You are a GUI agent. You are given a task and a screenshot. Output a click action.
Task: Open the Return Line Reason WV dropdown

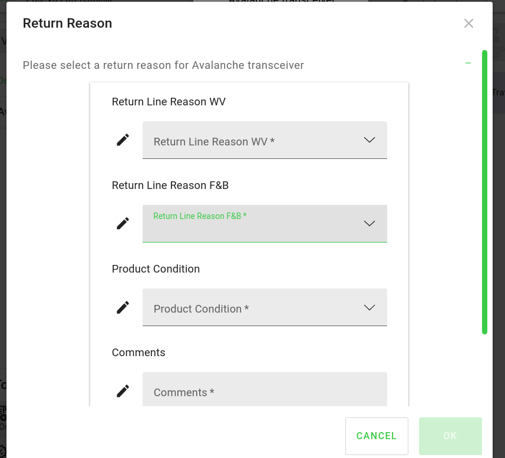click(253, 140)
